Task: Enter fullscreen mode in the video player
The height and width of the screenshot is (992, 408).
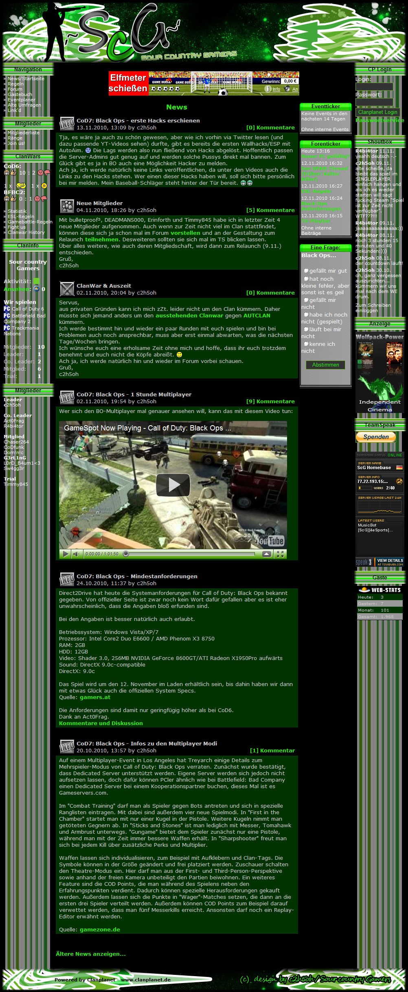Action: pyautogui.click(x=280, y=554)
